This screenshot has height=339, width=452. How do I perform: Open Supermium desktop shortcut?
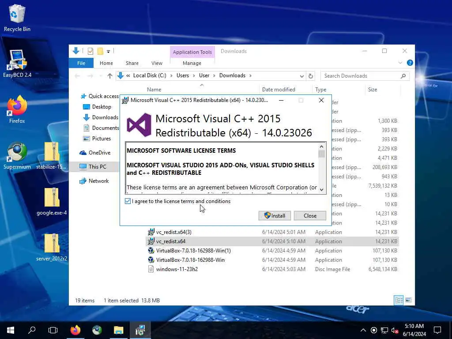point(17,156)
